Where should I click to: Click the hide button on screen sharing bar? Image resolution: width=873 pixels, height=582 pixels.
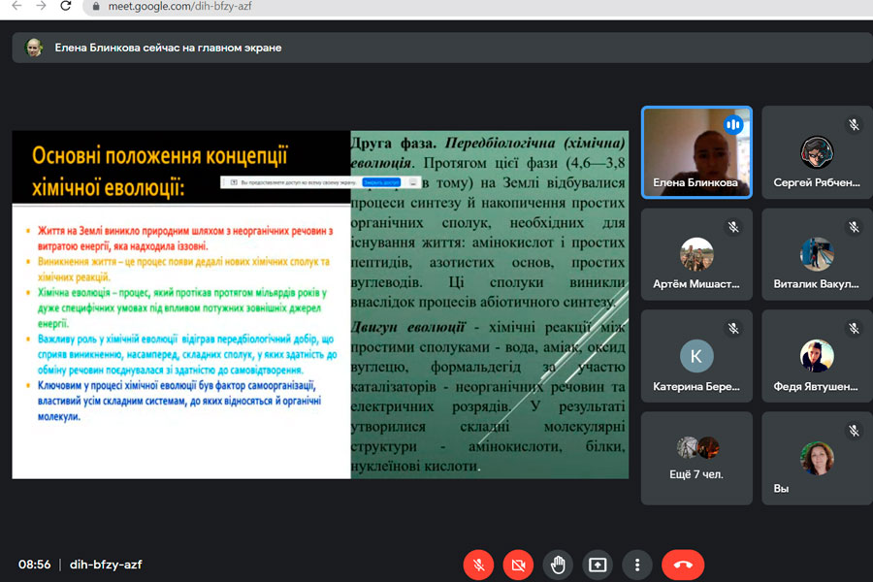(x=413, y=182)
